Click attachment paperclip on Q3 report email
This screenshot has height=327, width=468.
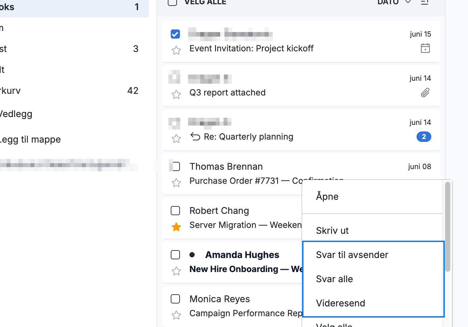[425, 93]
